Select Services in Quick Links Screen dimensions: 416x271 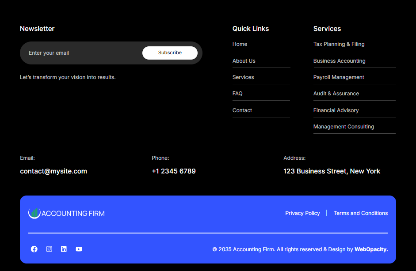[243, 77]
